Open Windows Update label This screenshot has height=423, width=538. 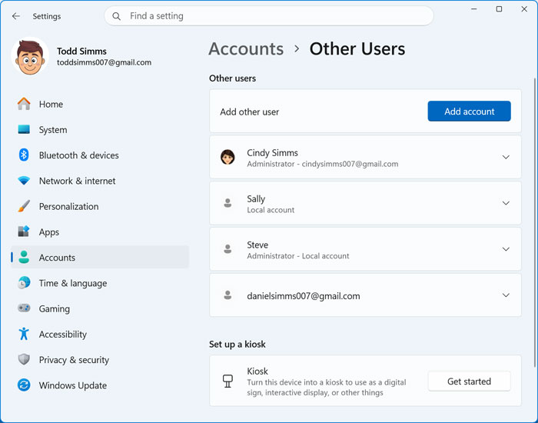(x=73, y=385)
